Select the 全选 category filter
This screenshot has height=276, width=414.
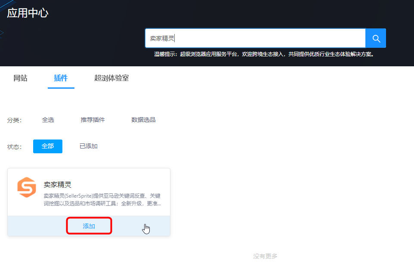click(x=48, y=119)
